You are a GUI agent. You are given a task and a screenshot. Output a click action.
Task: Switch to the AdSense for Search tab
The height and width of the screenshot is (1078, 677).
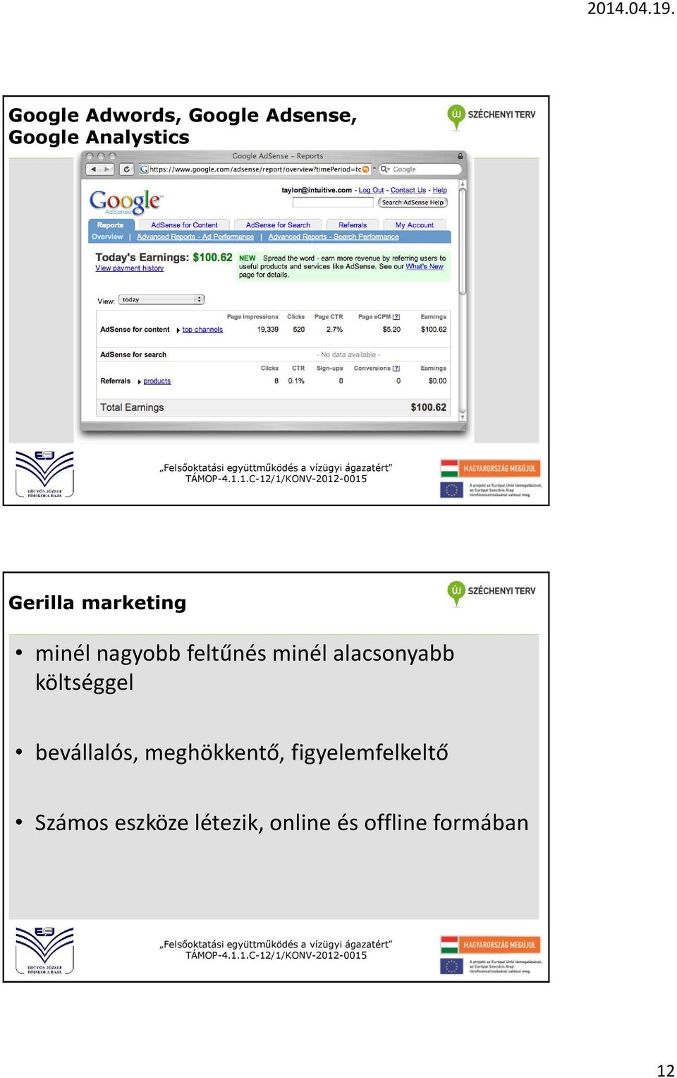click(278, 225)
